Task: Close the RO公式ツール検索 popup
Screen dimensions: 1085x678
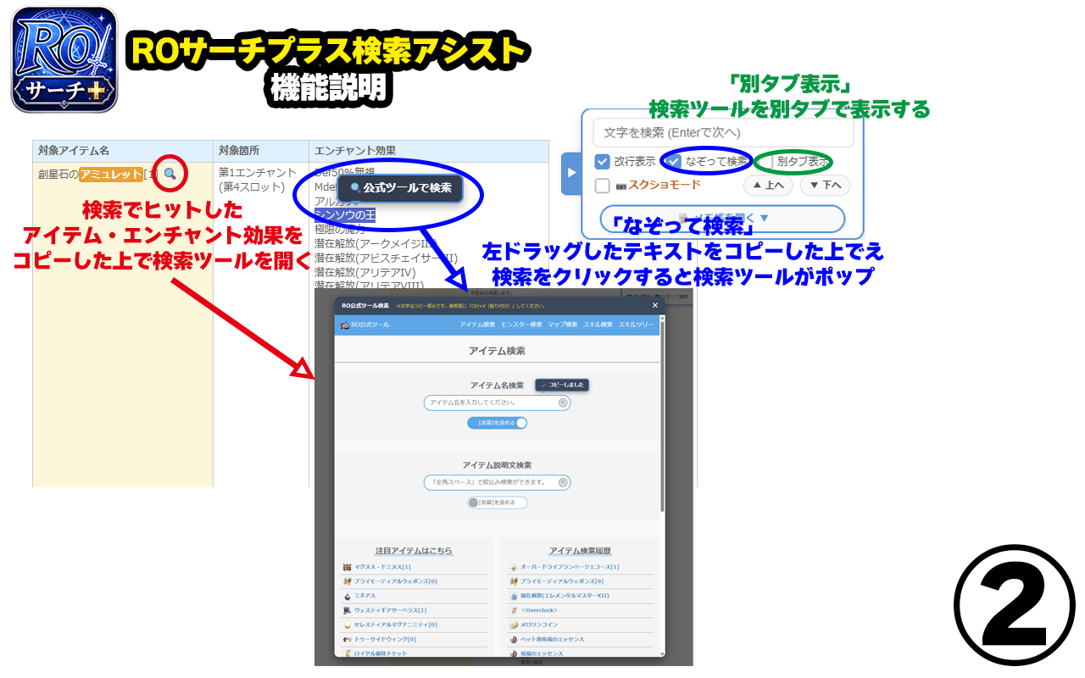Action: pos(654,305)
